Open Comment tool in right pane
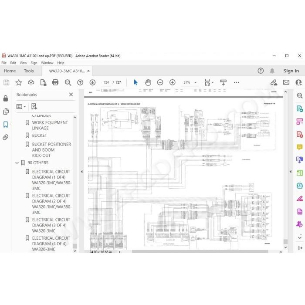The image size is (305, 305). click(300, 147)
